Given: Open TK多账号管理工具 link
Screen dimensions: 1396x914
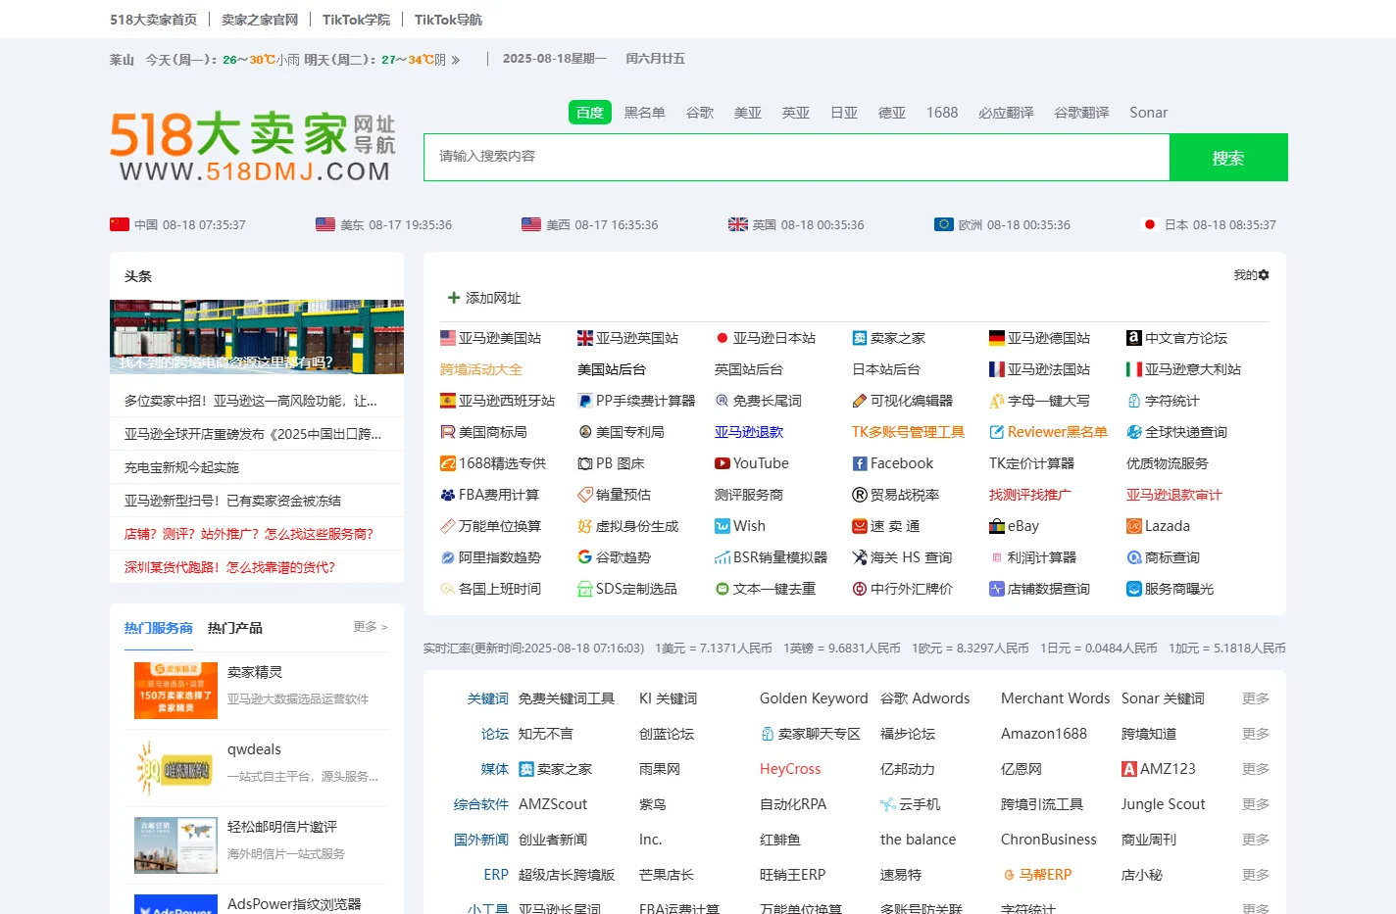Looking at the screenshot, I should click(x=908, y=432).
